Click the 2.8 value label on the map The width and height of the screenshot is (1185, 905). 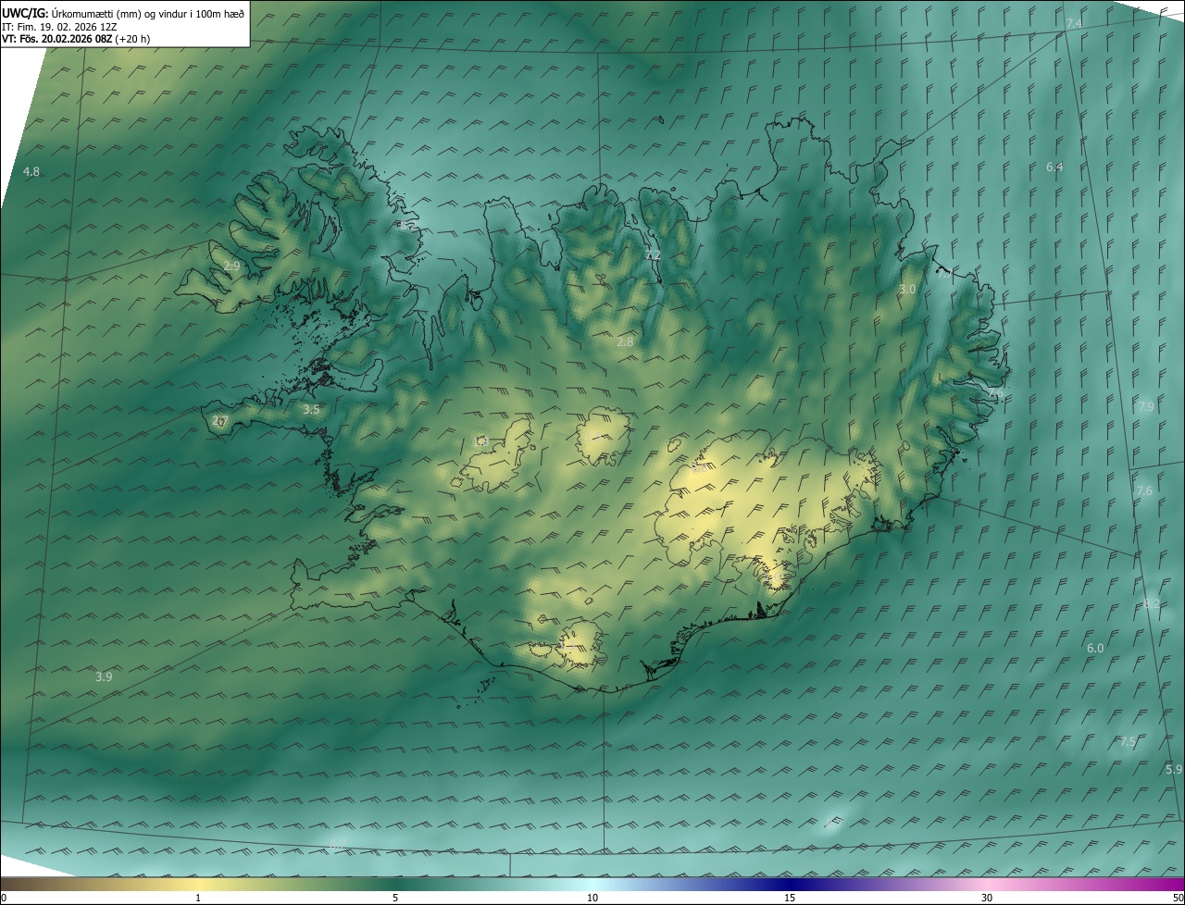click(x=625, y=342)
